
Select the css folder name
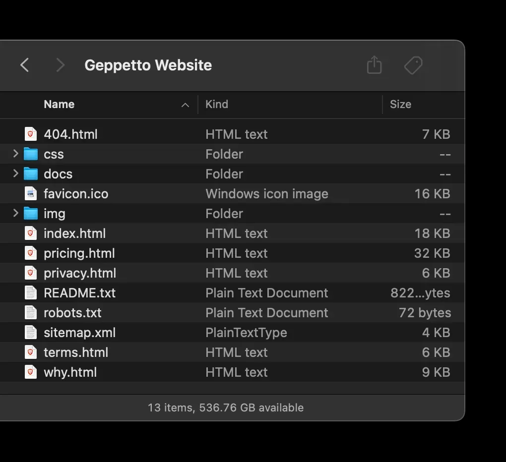click(x=54, y=154)
